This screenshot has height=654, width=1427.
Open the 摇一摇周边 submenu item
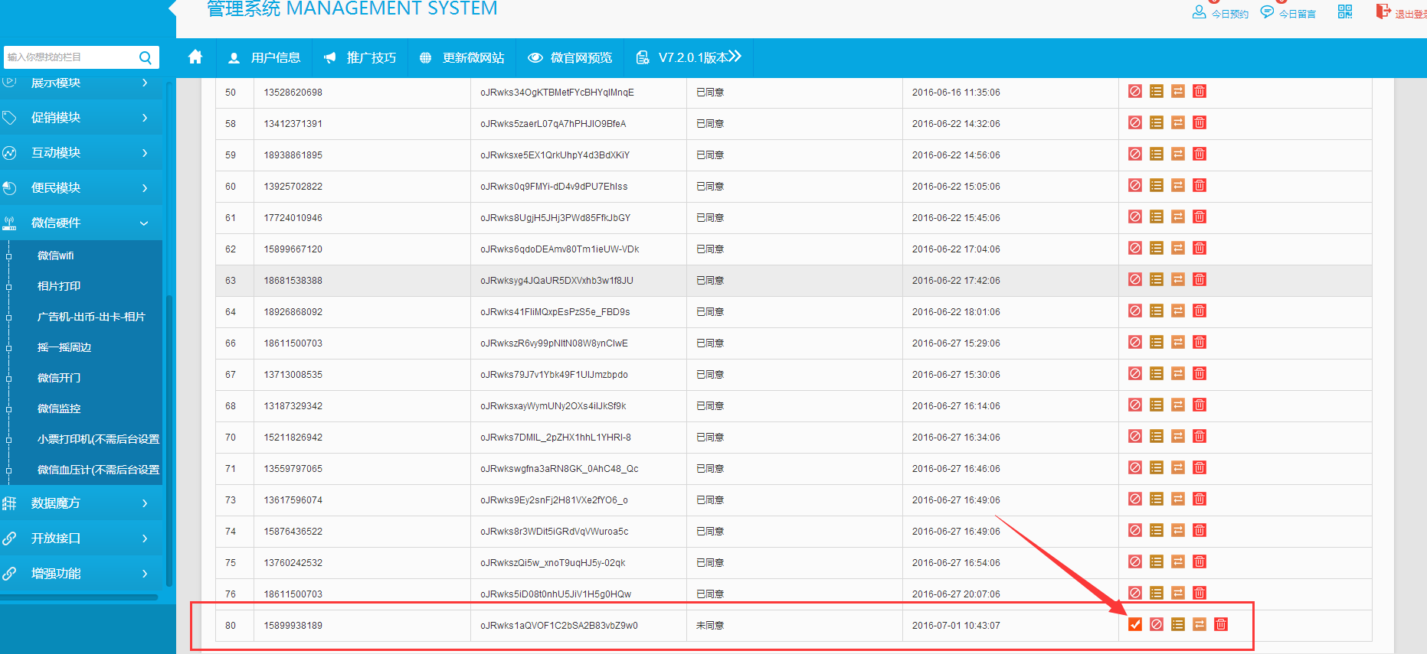click(64, 347)
